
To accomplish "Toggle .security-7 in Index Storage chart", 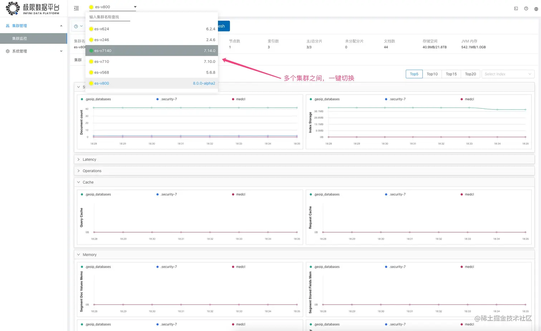I will point(395,99).
